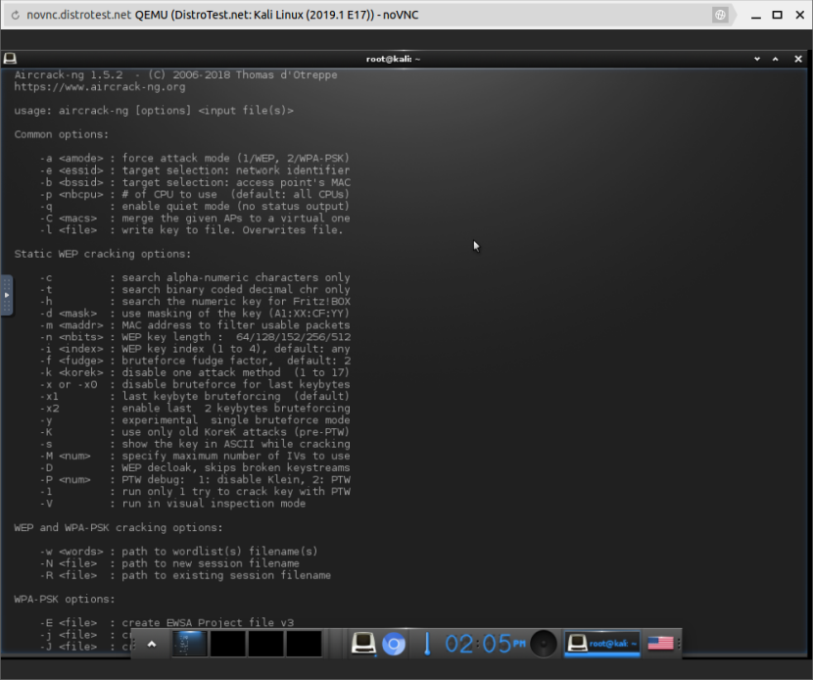Viewport: 813px width, 680px height.
Task: Click the 02:05 PM clock gadget
Action: 485,644
